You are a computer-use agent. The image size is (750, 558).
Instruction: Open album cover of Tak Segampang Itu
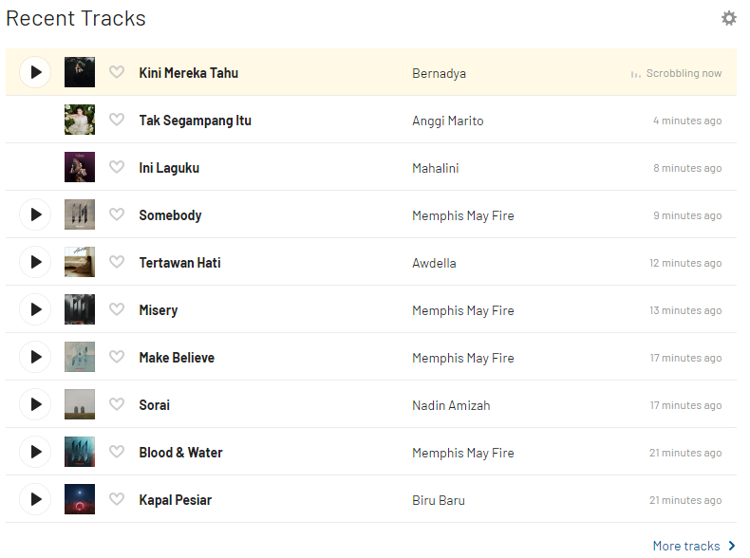click(80, 120)
